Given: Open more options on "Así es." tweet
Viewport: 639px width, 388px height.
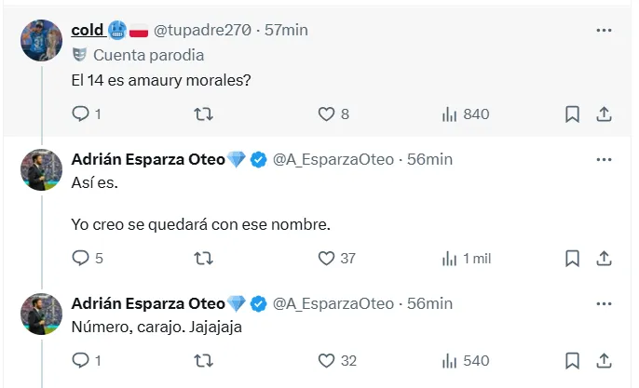Looking at the screenshot, I should 604,159.
